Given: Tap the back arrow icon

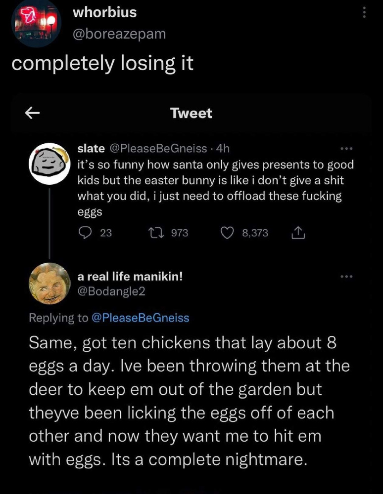Looking at the screenshot, I should 32,113.
